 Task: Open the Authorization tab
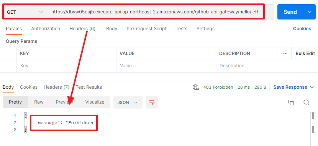coord(46,29)
